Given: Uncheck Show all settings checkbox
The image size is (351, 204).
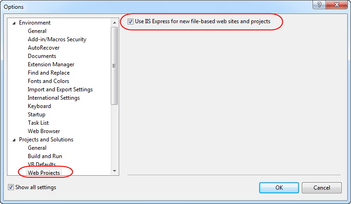Looking at the screenshot, I should 11,187.
